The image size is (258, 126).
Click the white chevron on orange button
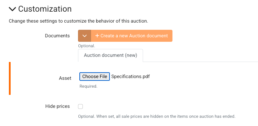tap(85, 36)
